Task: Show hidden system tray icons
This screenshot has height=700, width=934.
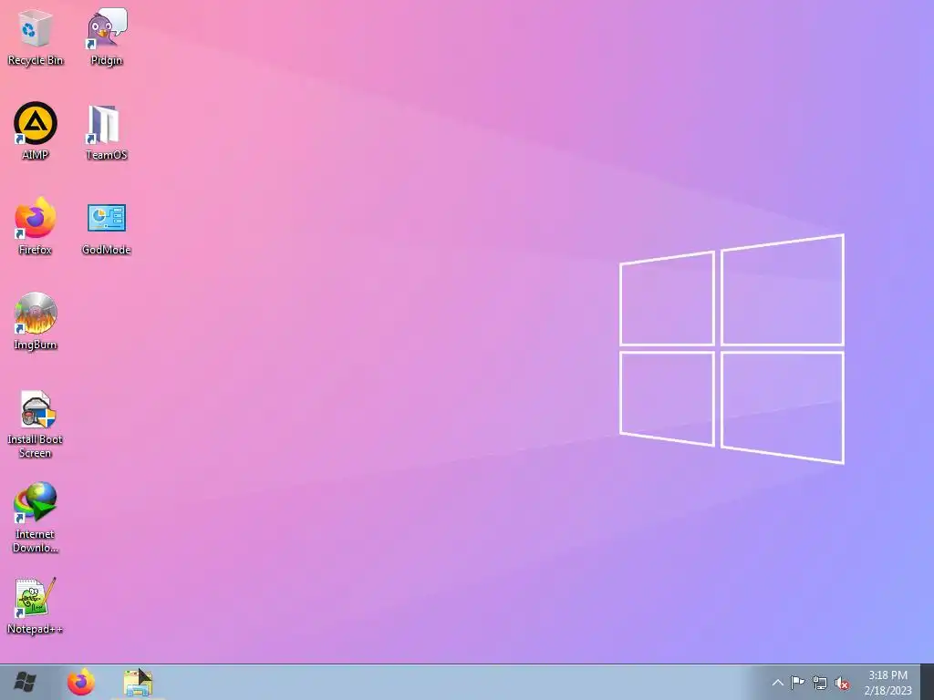Action: pyautogui.click(x=777, y=683)
